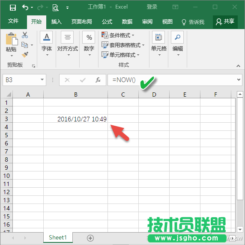
Task: Open the 文件 menu
Action: pyautogui.click(x=13, y=21)
